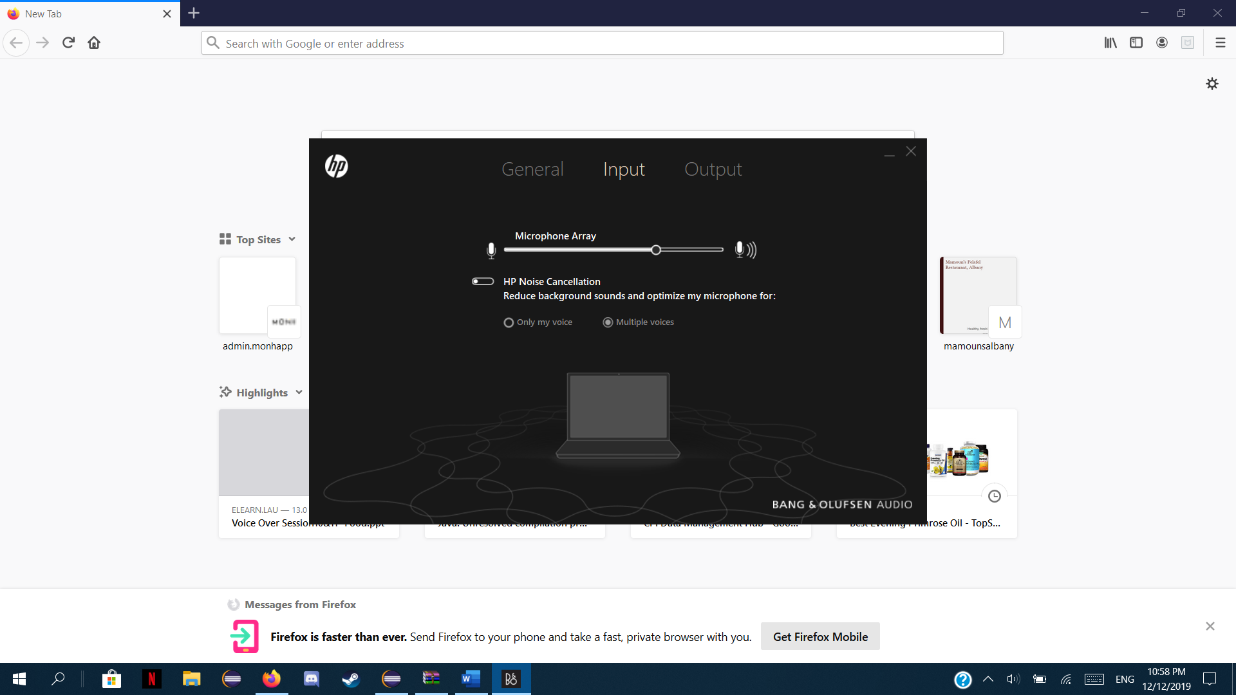This screenshot has height=695, width=1236.
Task: Select Only my voice option
Action: 509,322
